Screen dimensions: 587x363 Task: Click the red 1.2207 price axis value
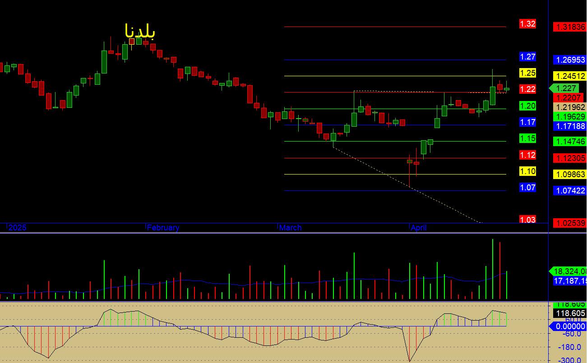pyautogui.click(x=568, y=97)
